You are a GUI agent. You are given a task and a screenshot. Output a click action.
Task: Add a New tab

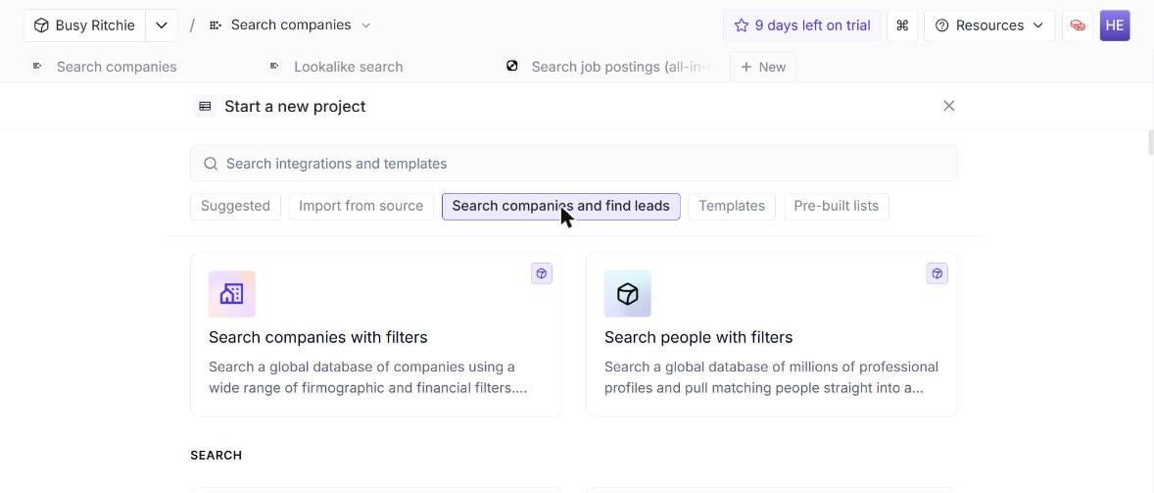pos(763,67)
